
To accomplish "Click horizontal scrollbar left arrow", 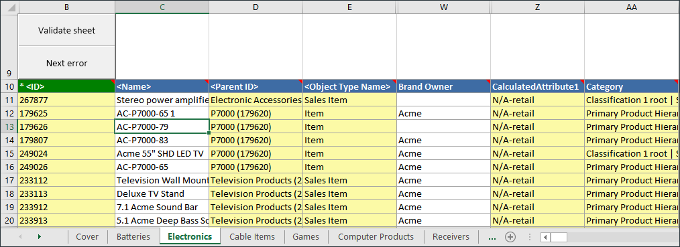I will (x=546, y=237).
